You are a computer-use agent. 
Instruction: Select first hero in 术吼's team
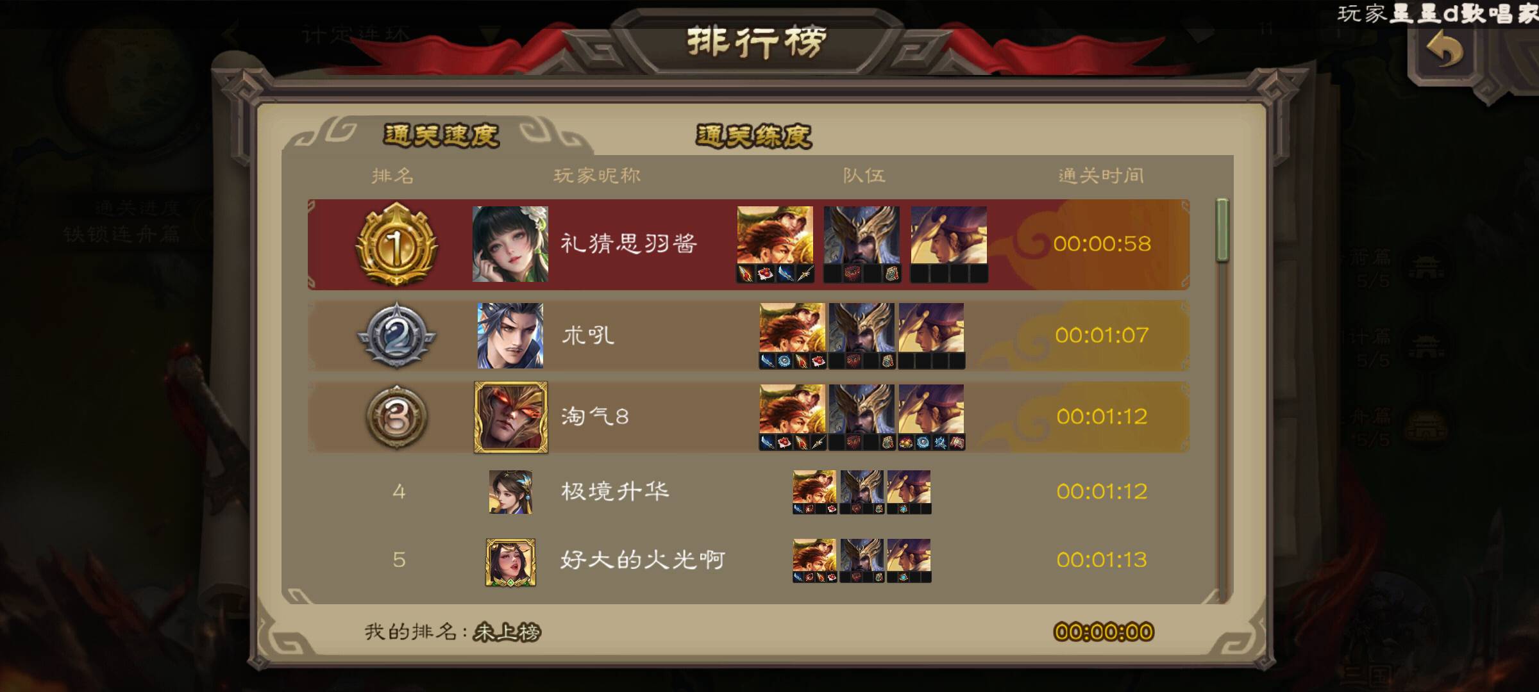793,328
